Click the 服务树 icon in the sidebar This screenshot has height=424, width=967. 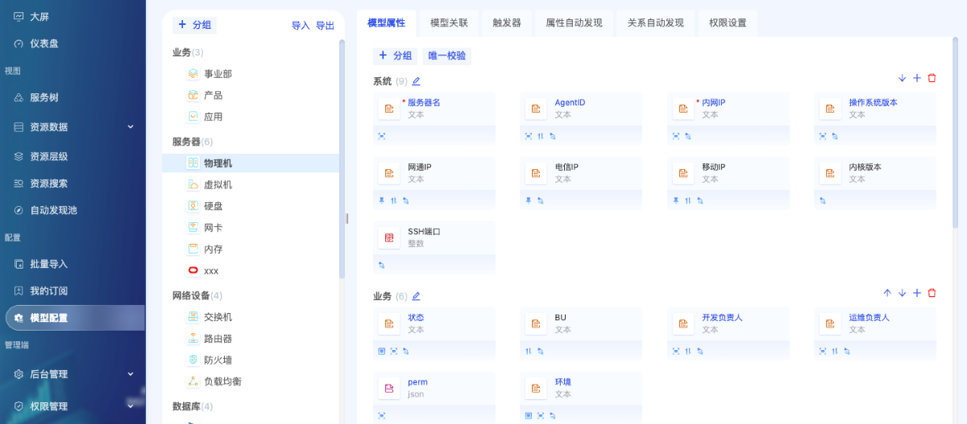pos(19,97)
